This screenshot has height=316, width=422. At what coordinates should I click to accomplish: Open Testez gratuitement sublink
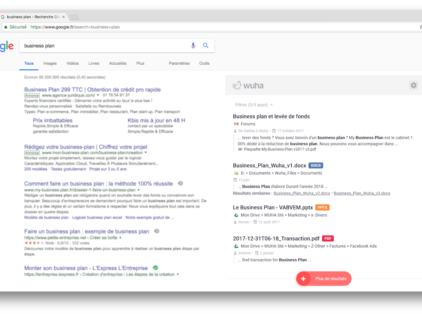click(68, 169)
